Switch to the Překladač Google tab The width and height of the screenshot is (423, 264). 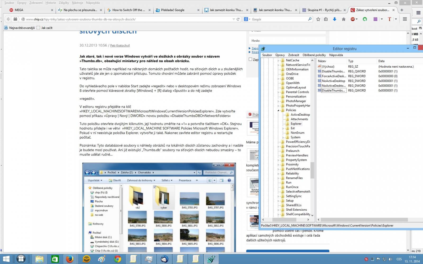click(173, 10)
